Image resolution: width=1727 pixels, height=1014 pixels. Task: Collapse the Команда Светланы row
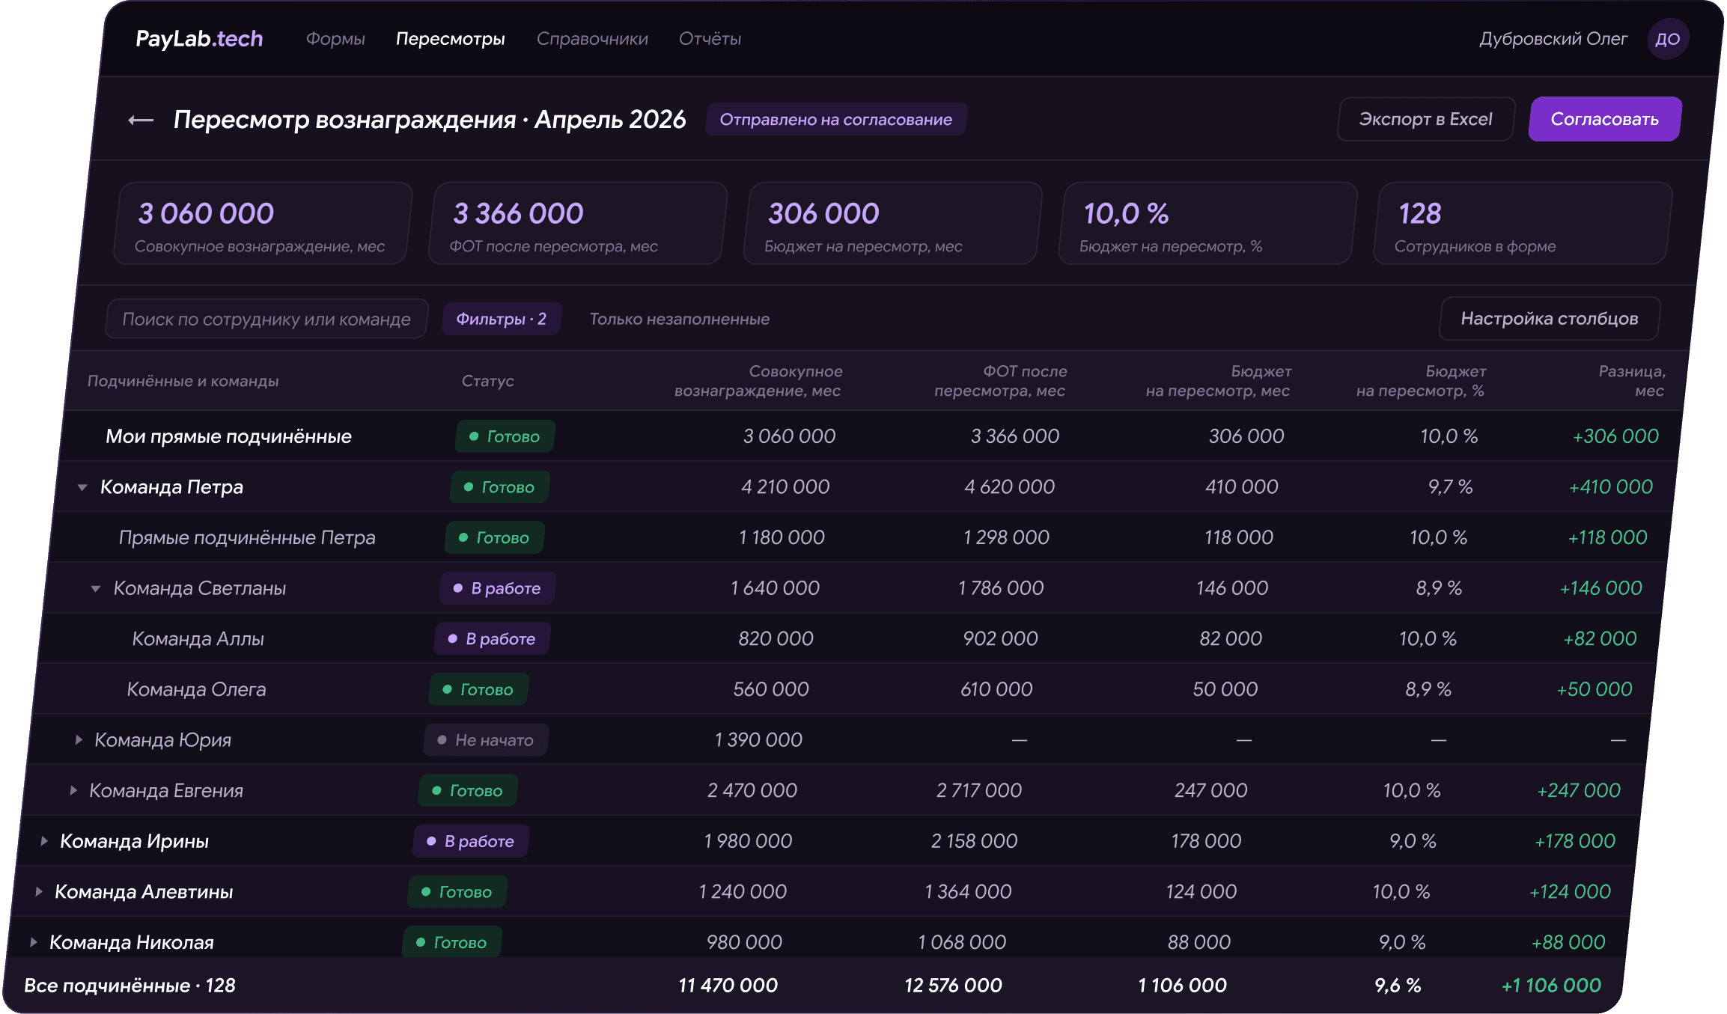coord(96,589)
